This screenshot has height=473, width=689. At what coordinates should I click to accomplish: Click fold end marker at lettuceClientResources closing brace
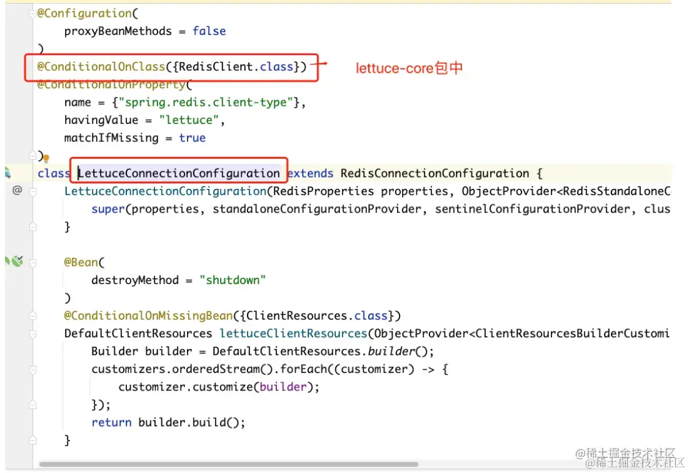(33, 440)
